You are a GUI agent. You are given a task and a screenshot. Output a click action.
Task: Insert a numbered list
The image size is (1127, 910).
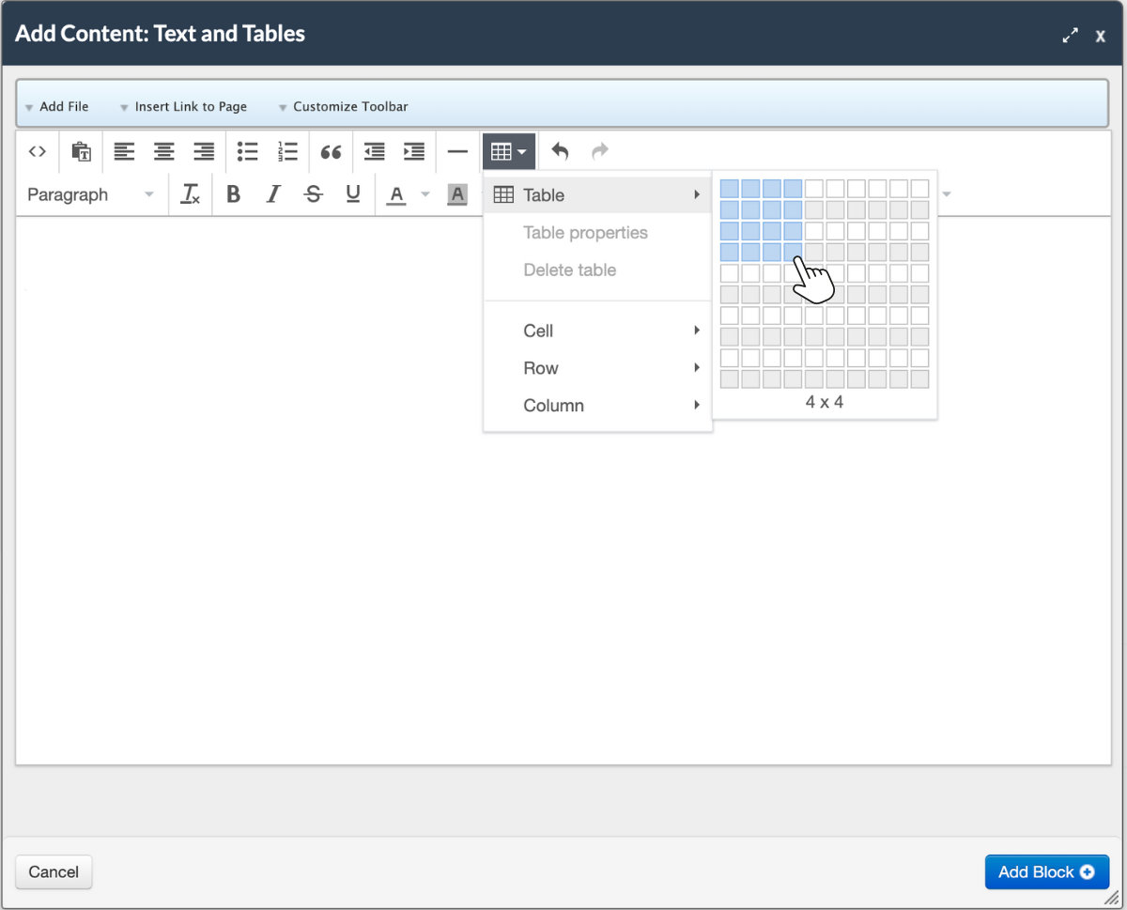tap(287, 151)
